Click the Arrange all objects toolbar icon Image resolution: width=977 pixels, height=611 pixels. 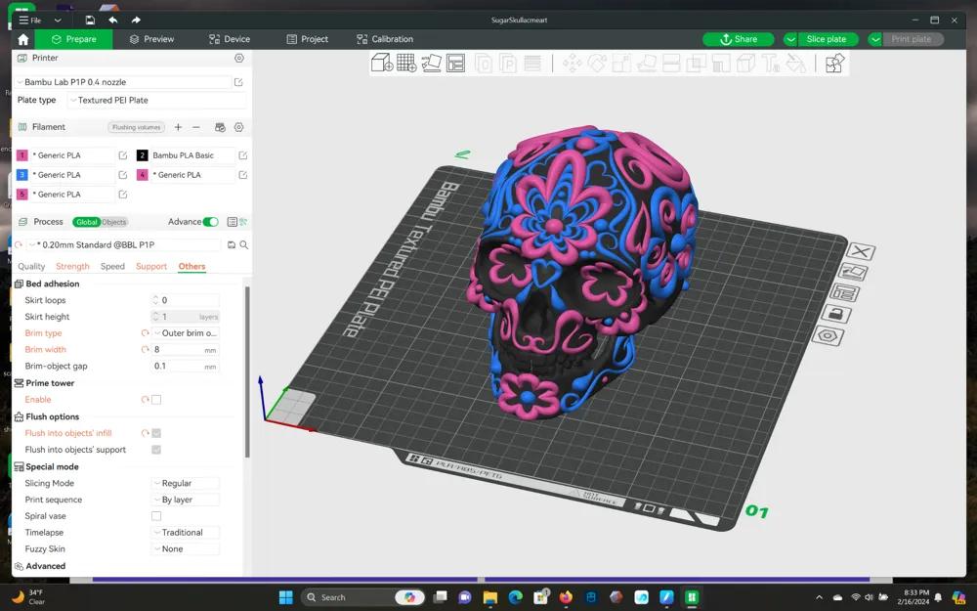pos(455,63)
